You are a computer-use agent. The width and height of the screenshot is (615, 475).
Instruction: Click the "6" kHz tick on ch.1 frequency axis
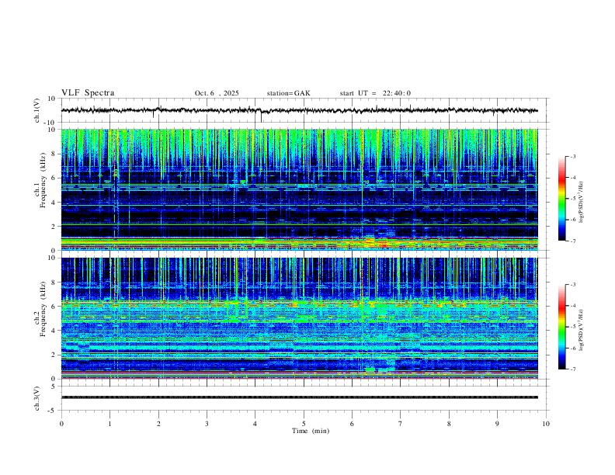click(x=54, y=178)
